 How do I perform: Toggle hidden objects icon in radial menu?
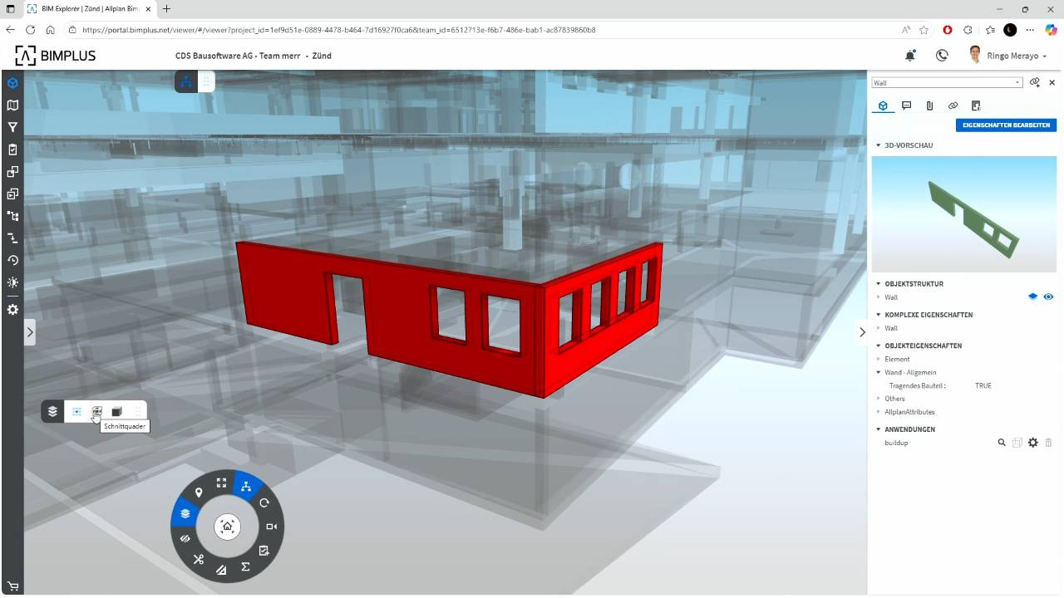point(185,538)
